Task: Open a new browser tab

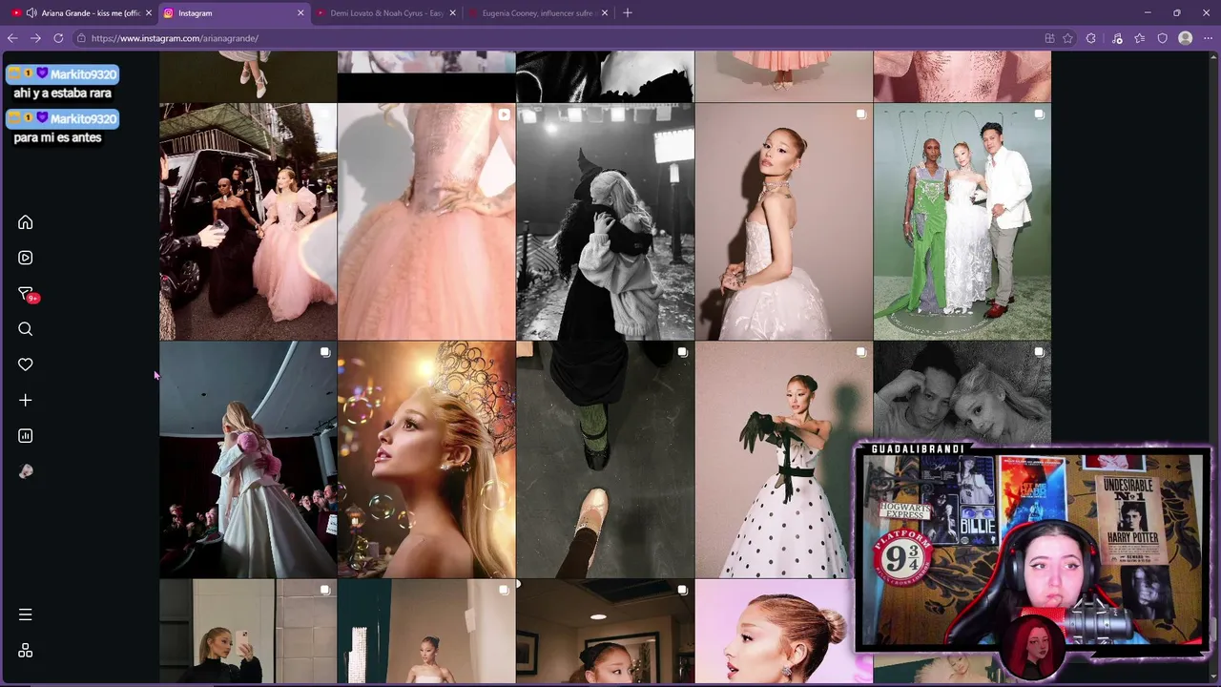Action: pos(627,13)
